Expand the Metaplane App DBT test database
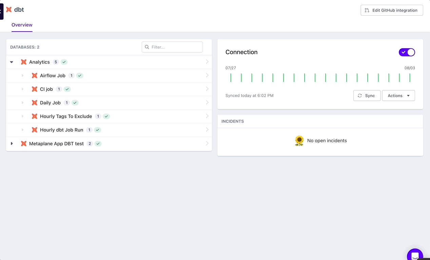The width and height of the screenshot is (430, 260). click(12, 144)
